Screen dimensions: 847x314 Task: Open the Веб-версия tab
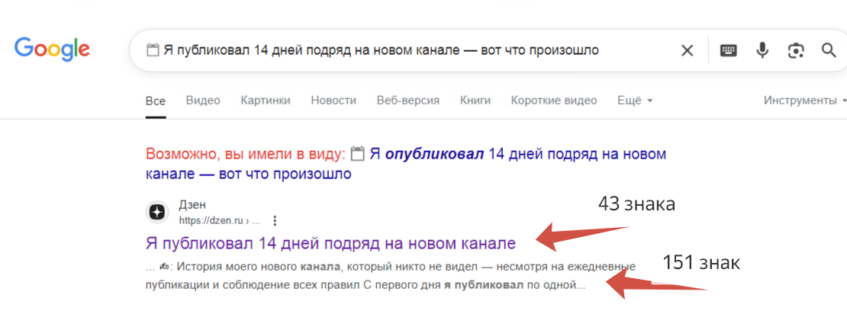coord(407,101)
